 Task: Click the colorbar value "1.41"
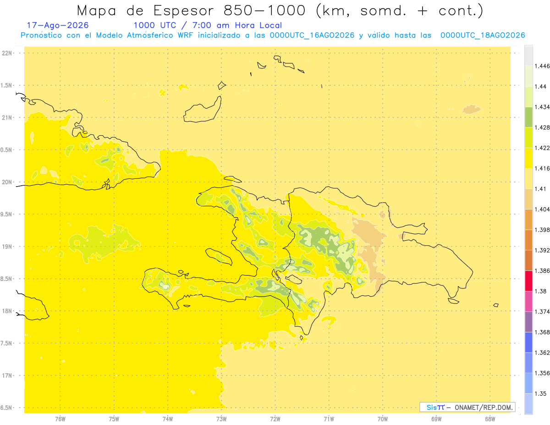(x=540, y=189)
